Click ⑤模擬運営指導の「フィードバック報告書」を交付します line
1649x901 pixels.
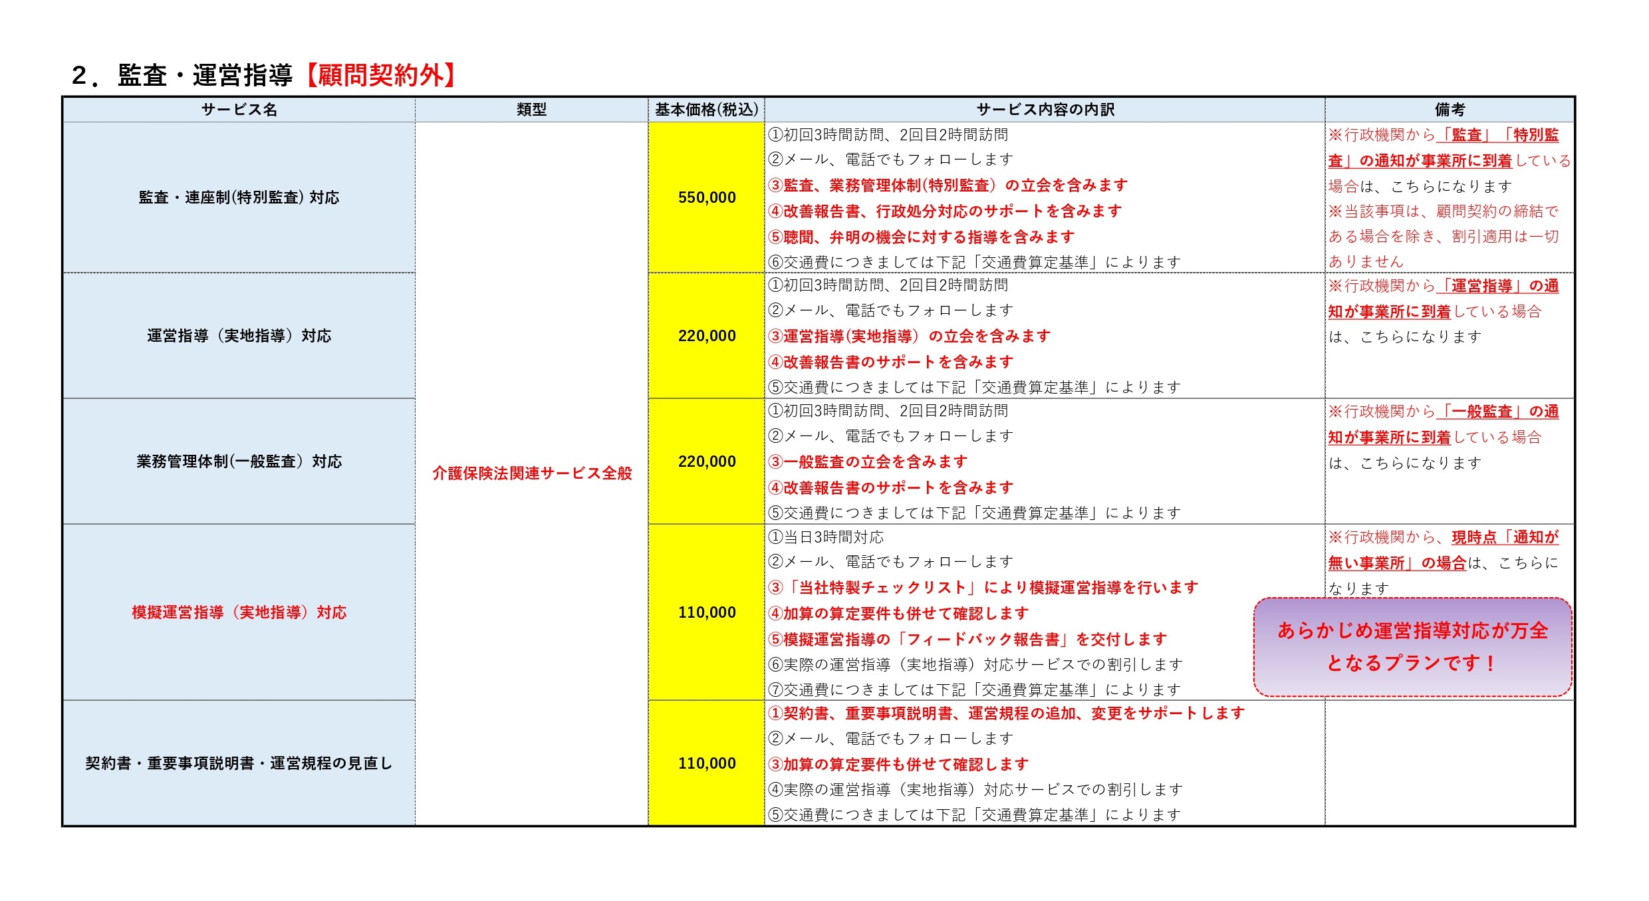point(967,640)
